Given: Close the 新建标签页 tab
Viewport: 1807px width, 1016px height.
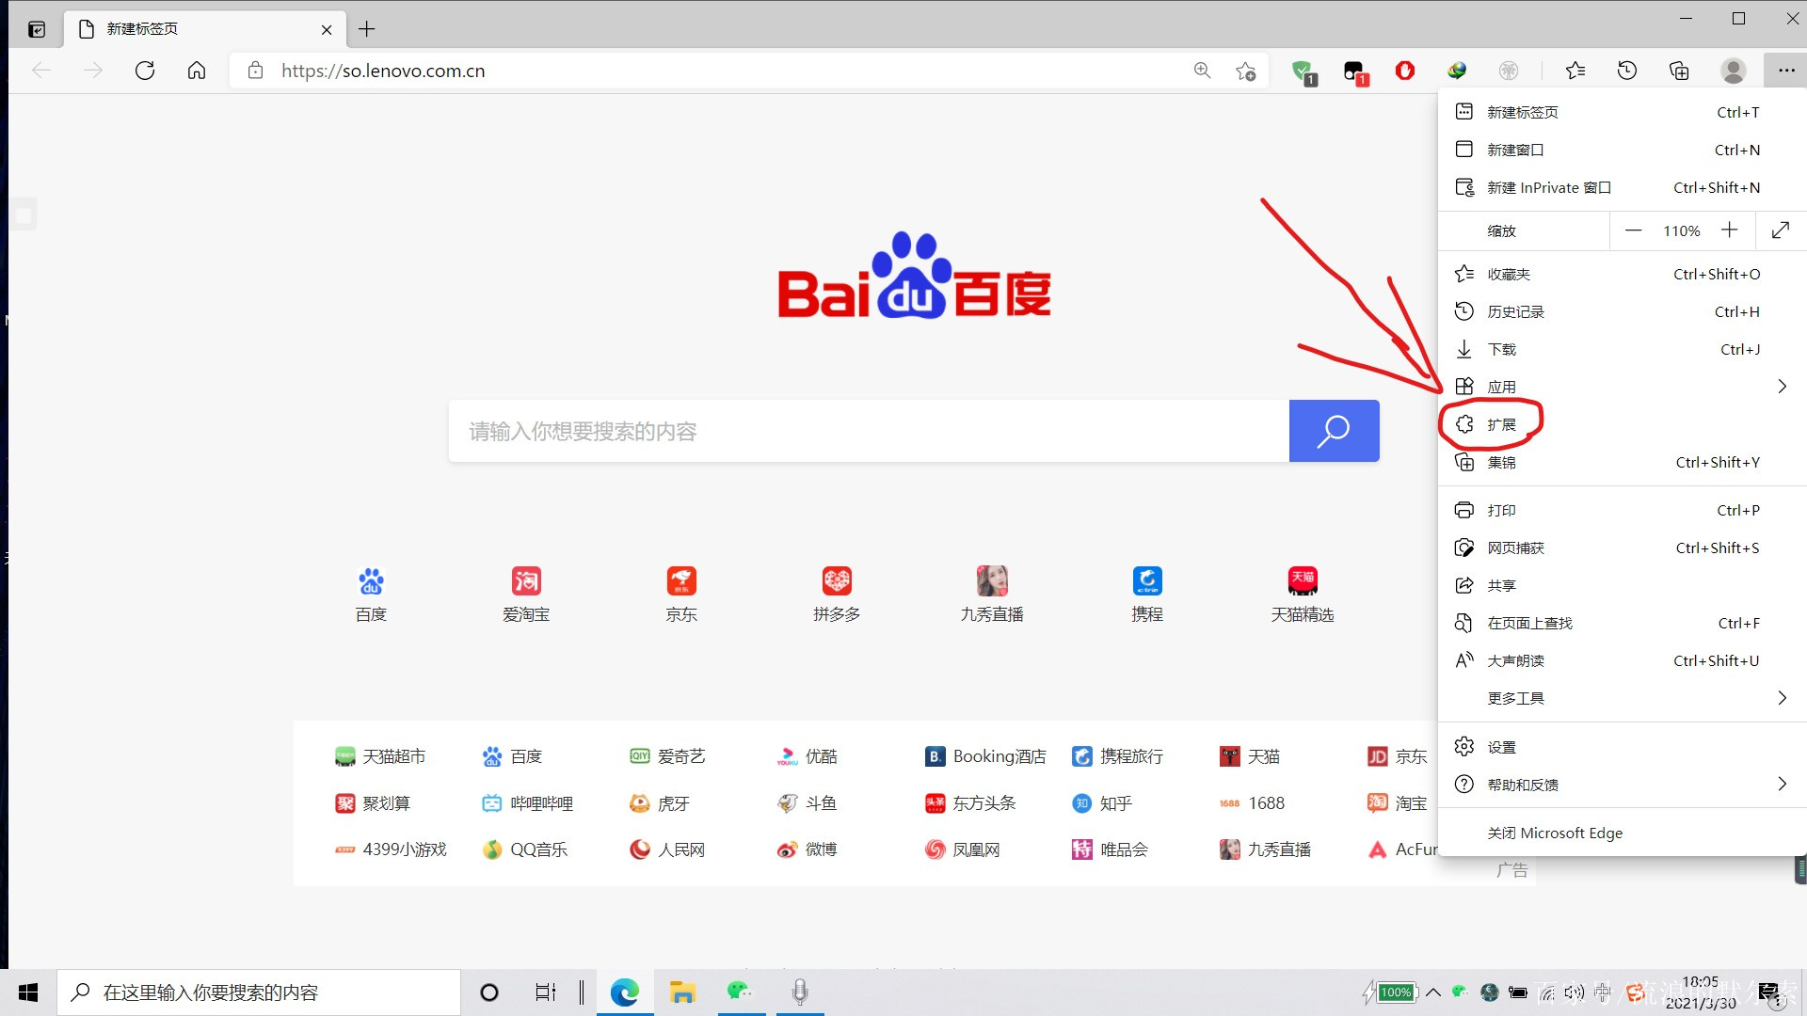Looking at the screenshot, I should [x=327, y=29].
